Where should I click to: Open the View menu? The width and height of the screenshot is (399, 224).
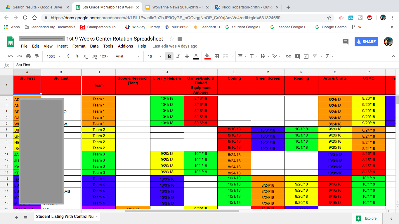(48, 46)
